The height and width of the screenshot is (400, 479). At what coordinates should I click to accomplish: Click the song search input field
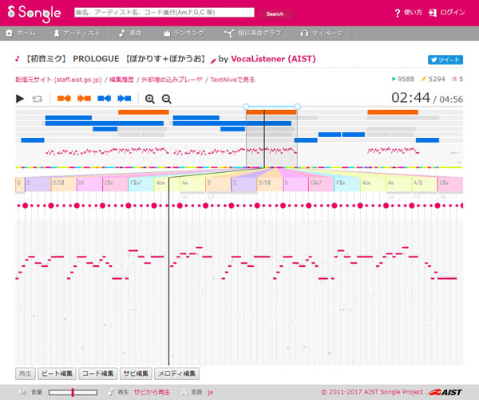tap(163, 14)
